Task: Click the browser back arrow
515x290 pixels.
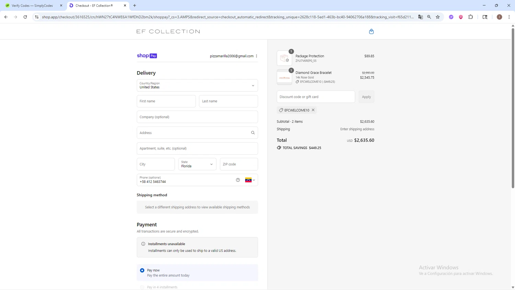Action: [x=6, y=17]
